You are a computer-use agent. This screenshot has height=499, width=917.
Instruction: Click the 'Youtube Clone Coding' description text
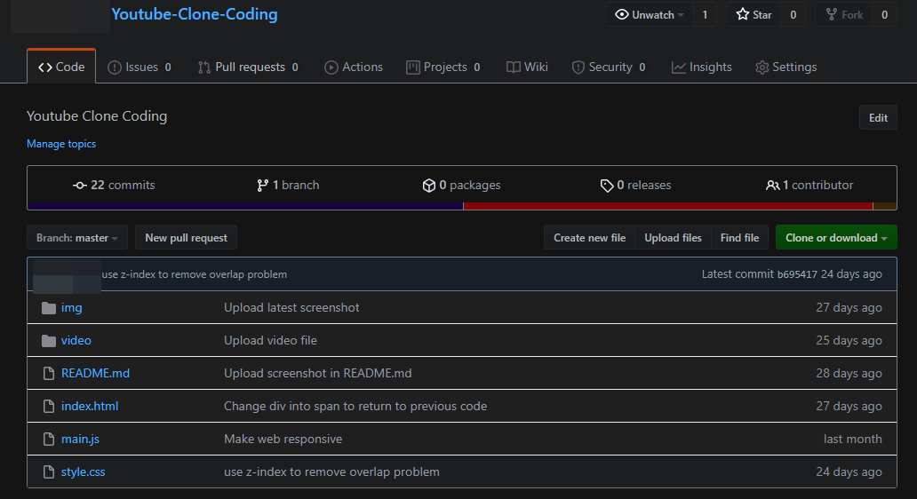click(97, 116)
